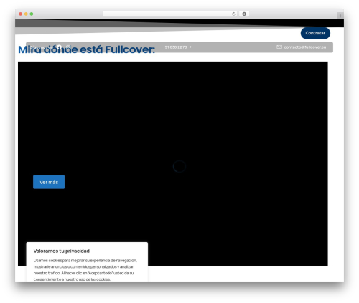Open a new browser tab with the plus button
The width and height of the screenshot is (359, 303).
(x=340, y=16)
